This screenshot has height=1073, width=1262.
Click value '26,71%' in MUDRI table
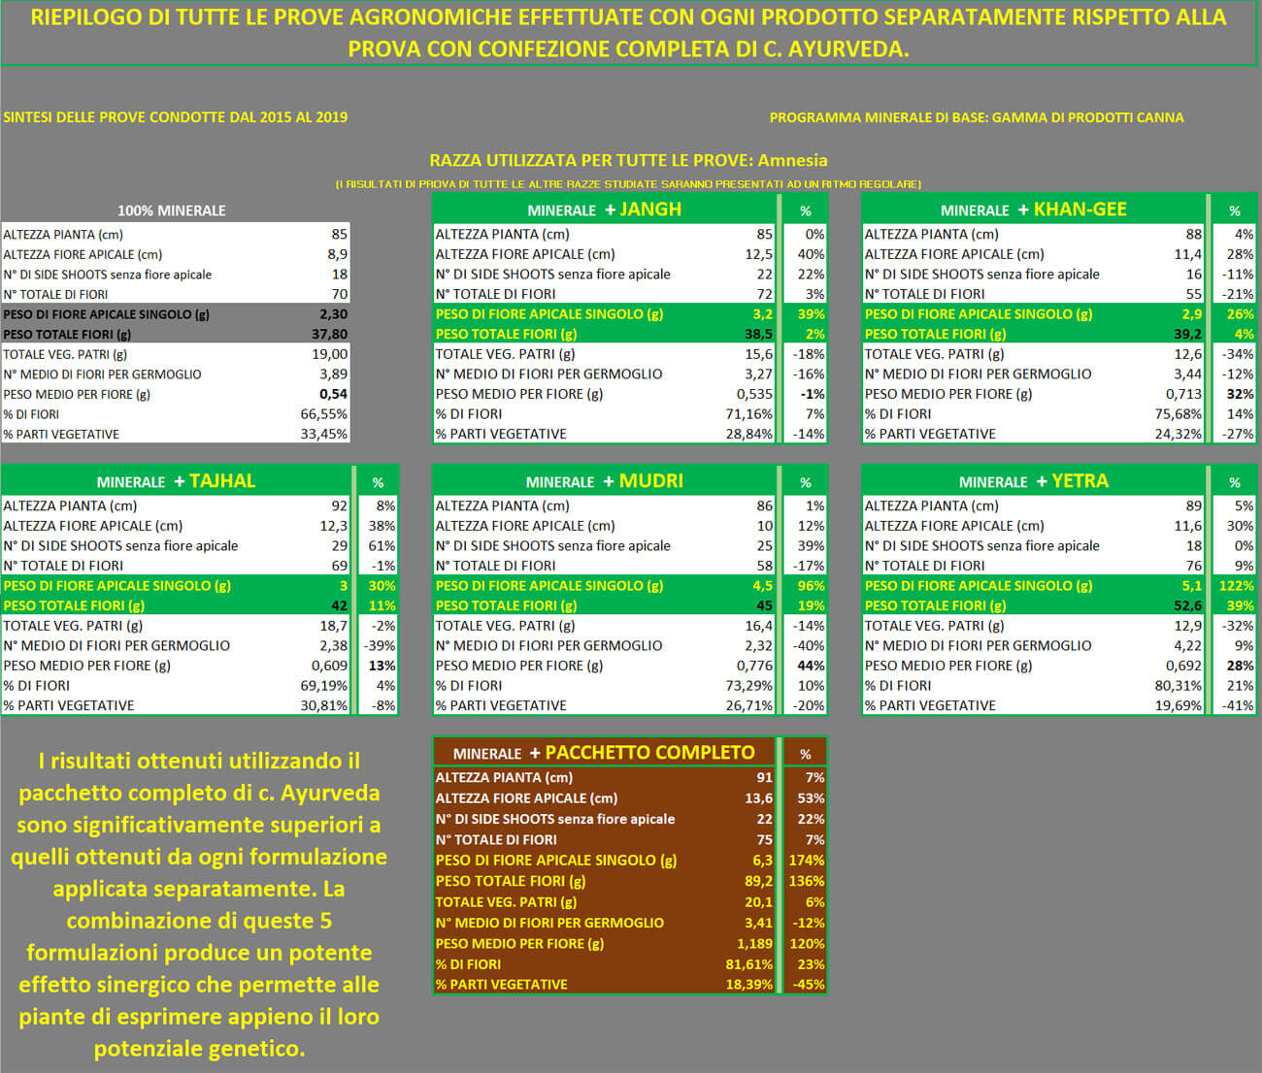(x=749, y=706)
